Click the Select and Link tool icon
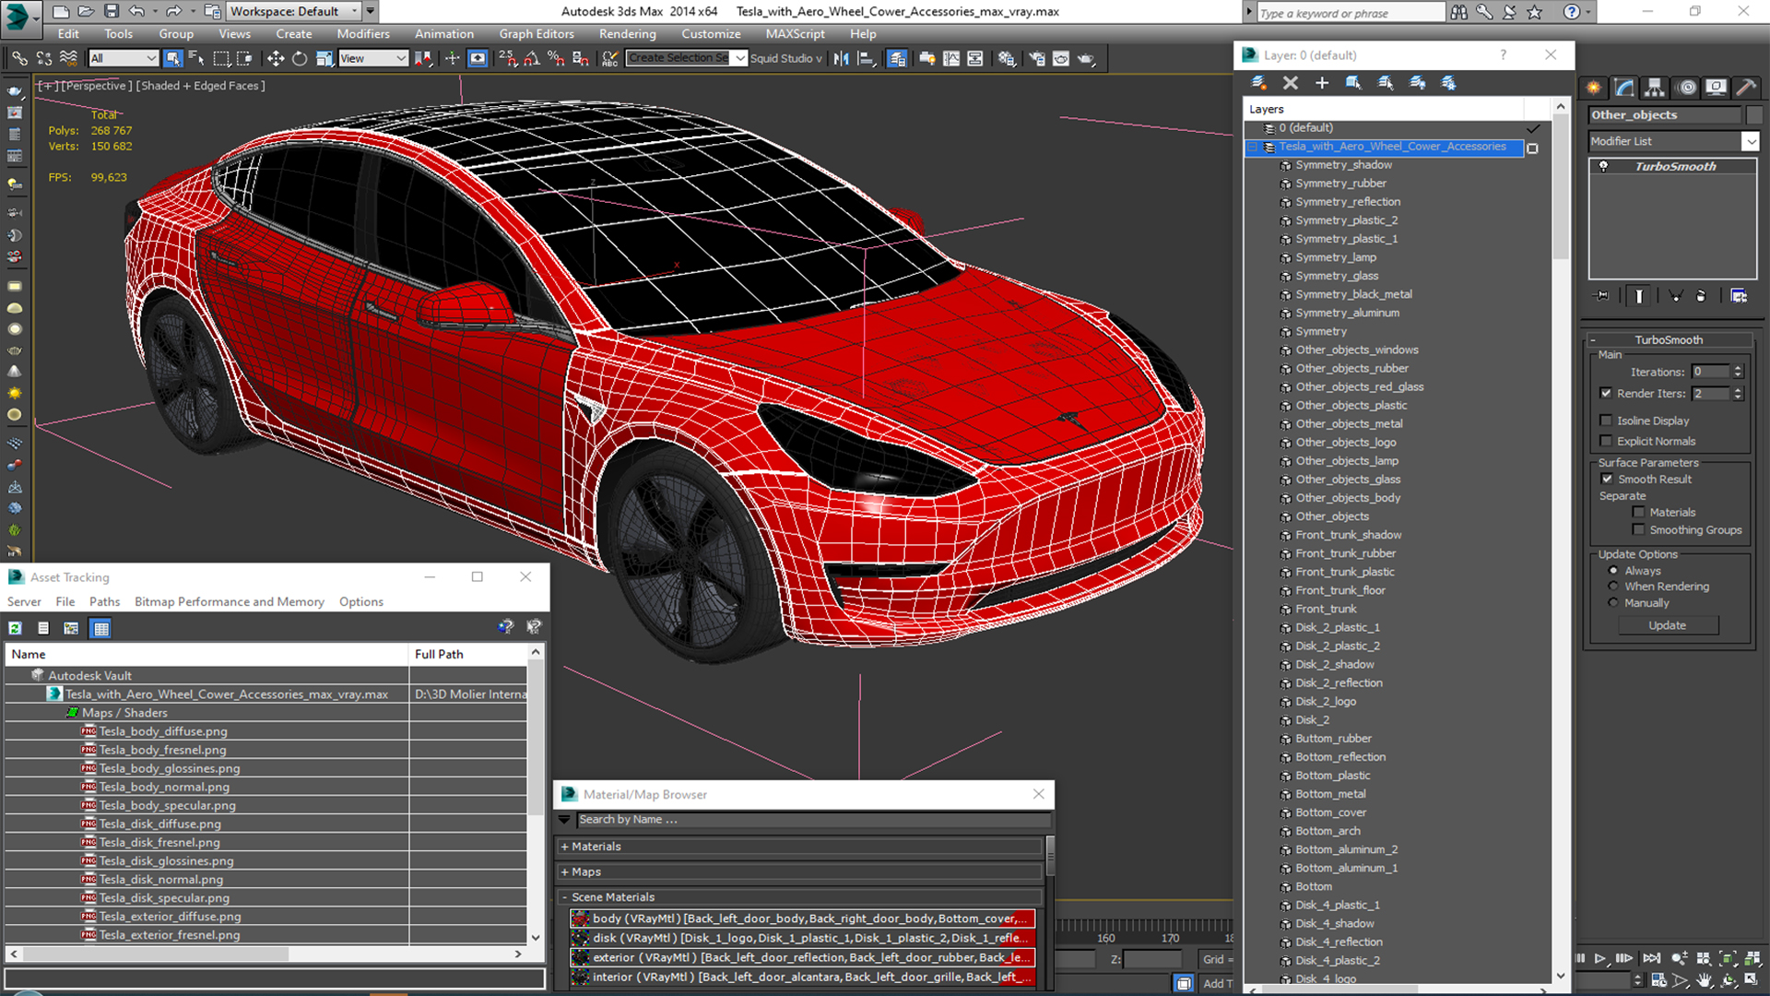 (18, 58)
